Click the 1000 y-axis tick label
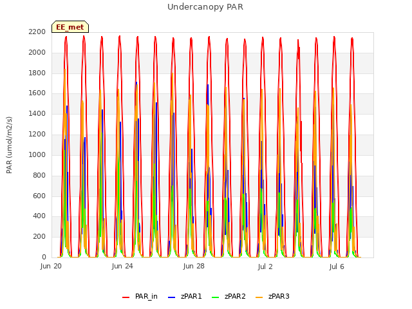 point(37,154)
